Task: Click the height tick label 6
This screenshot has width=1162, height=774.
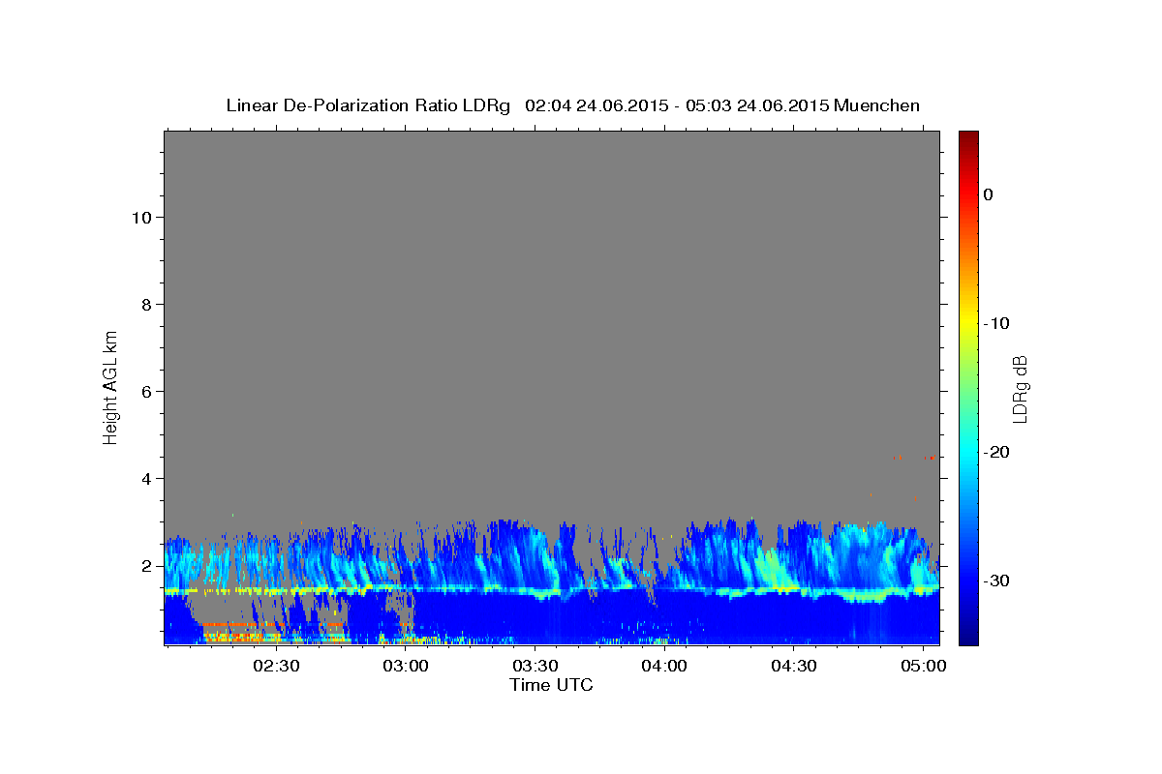Action: [x=145, y=391]
